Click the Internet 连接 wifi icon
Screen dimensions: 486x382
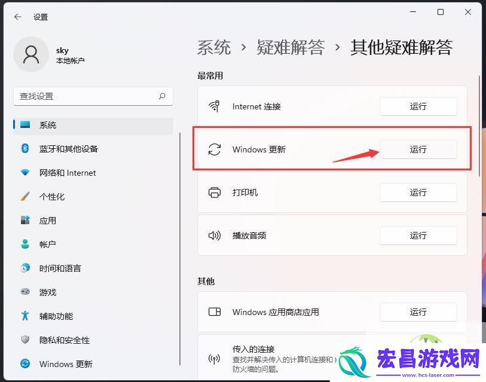214,106
